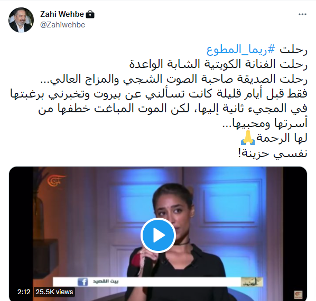Screen dimensions: 316x301
Task: Click the Facebook icon in video banner
Action: 82,281
